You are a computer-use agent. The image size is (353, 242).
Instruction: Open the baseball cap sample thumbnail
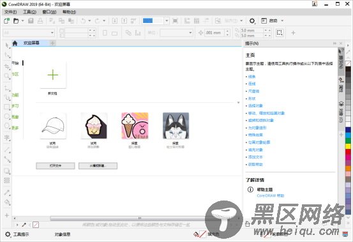point(53,126)
